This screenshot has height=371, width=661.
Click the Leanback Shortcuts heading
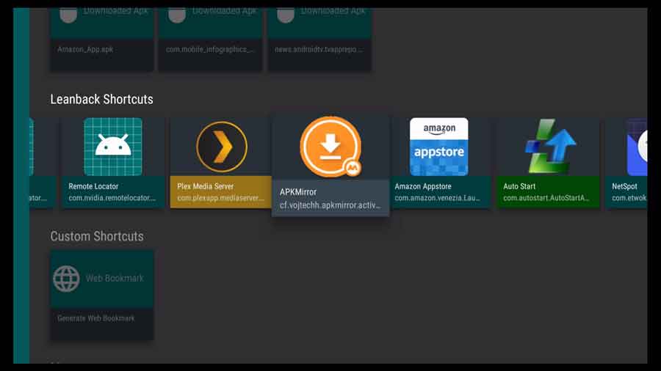101,99
